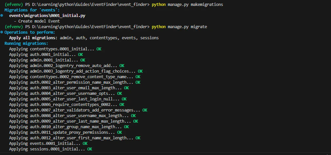Click 'Applying admin.0001_initial...' line
Screen dimensions: 331x155
(x=47, y=60)
